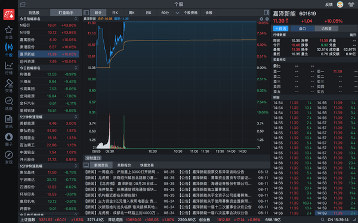Open the 交易 trading gavel icon

tap(9, 86)
